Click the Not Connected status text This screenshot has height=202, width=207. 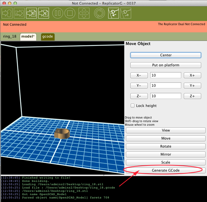pos(14,24)
